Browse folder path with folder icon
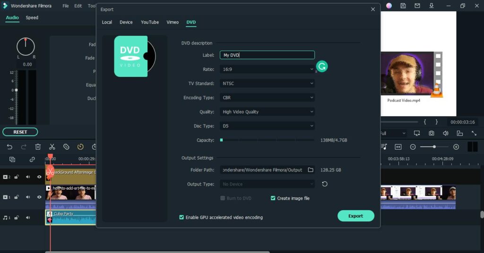 [x=311, y=170]
